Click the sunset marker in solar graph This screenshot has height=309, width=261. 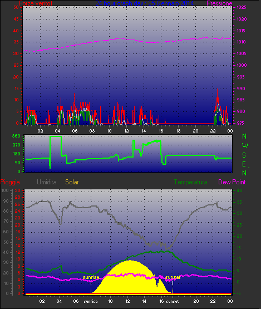(x=173, y=277)
